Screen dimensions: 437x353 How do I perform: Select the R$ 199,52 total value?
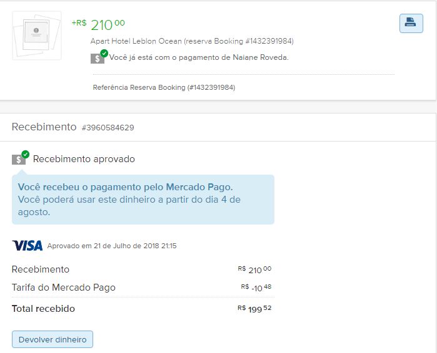(254, 309)
